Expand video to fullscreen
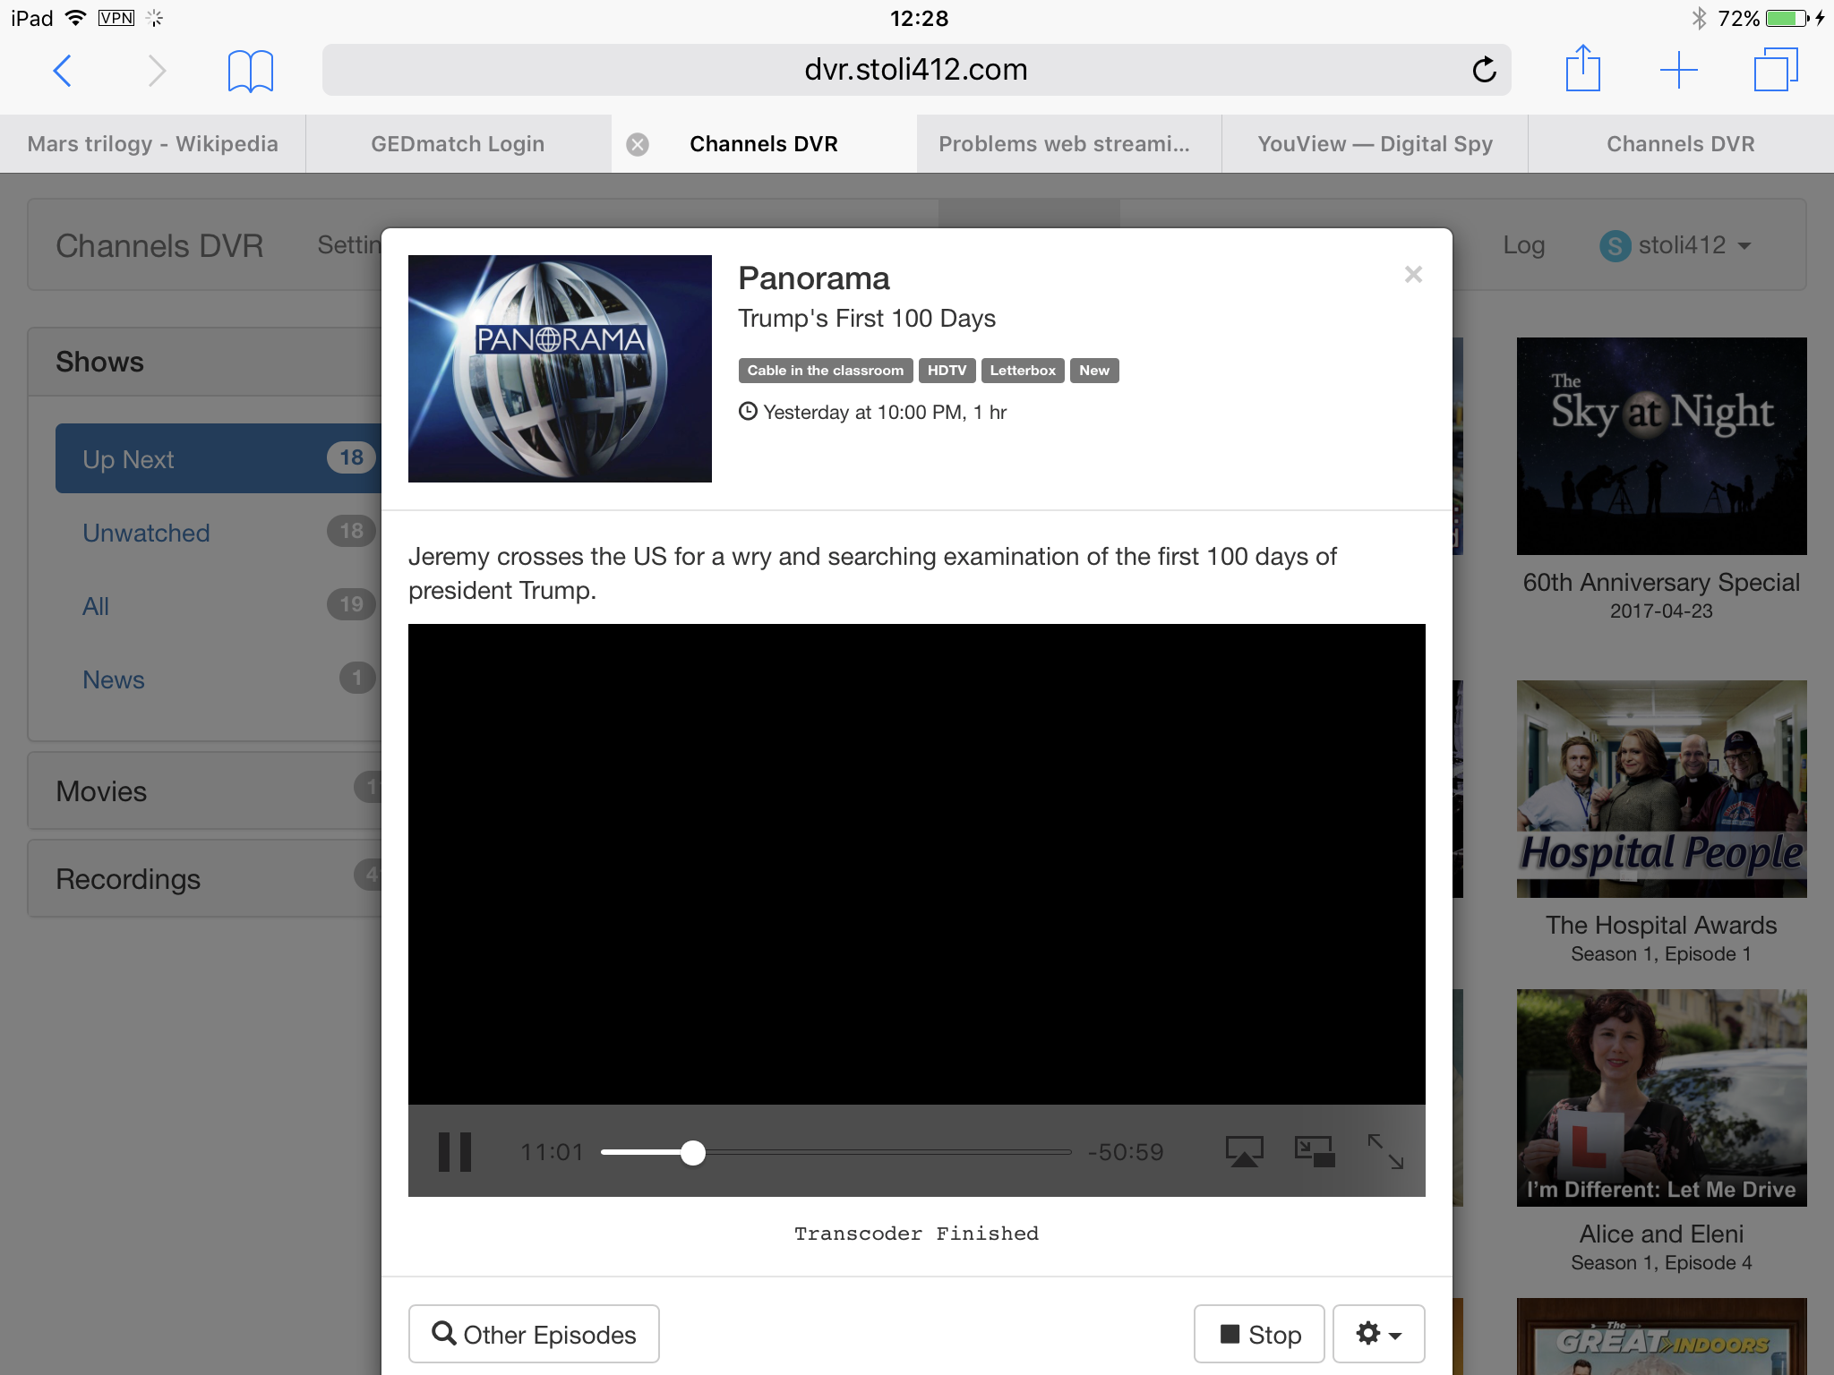The width and height of the screenshot is (1834, 1375). [1385, 1152]
